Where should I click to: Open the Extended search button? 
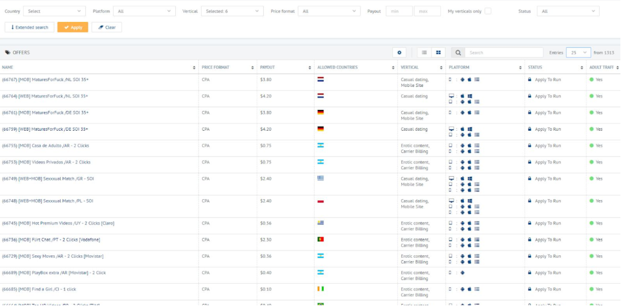click(x=29, y=28)
